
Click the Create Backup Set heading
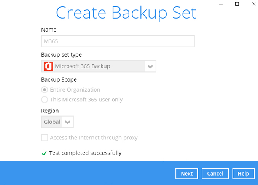[126, 13]
